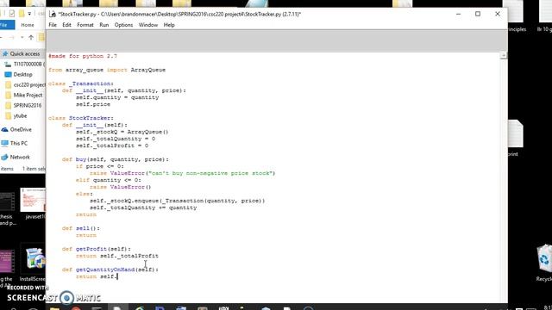Select the InstallScreen desktop installer icon
This screenshot has height=310, width=552.
coord(34,259)
